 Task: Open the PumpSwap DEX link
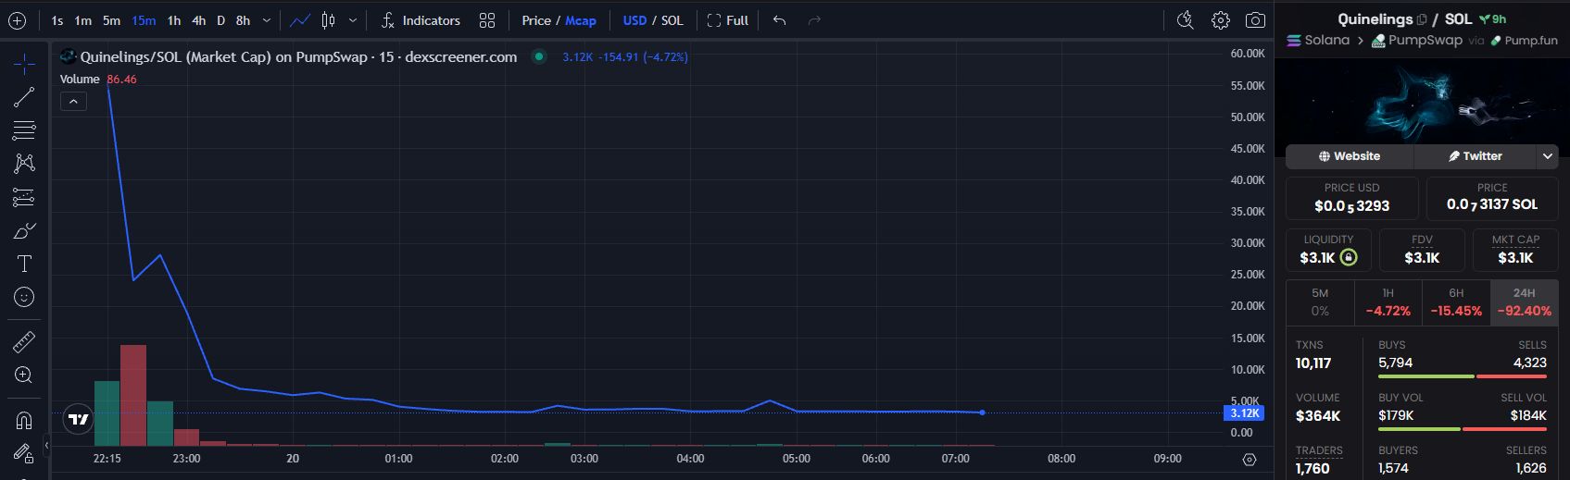point(1416,41)
